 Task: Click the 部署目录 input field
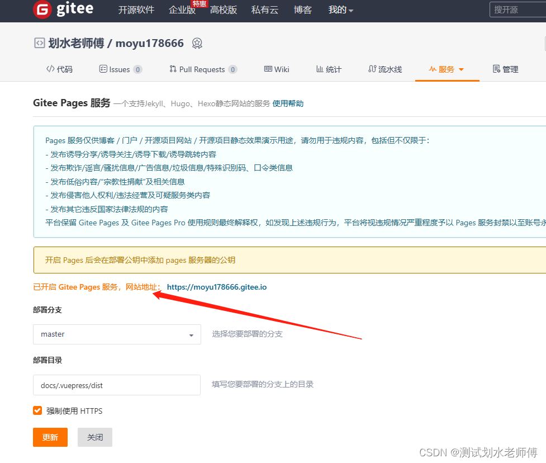pyautogui.click(x=117, y=385)
